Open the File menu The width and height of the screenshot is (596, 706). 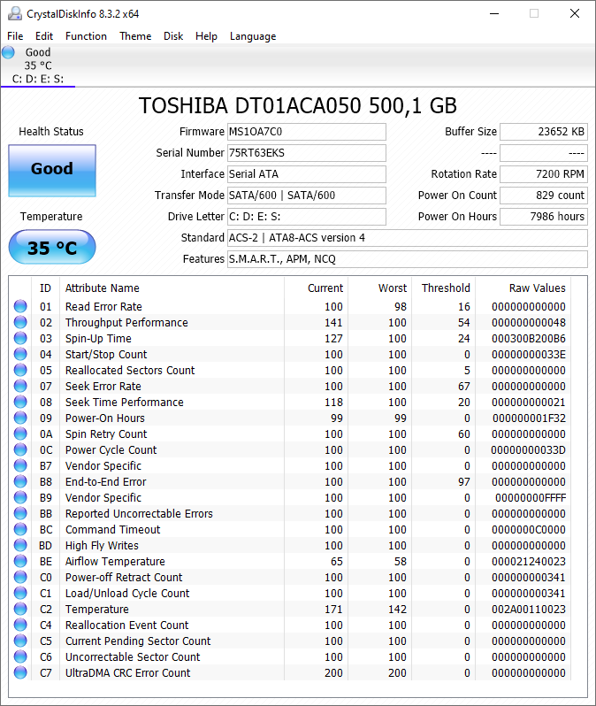15,36
